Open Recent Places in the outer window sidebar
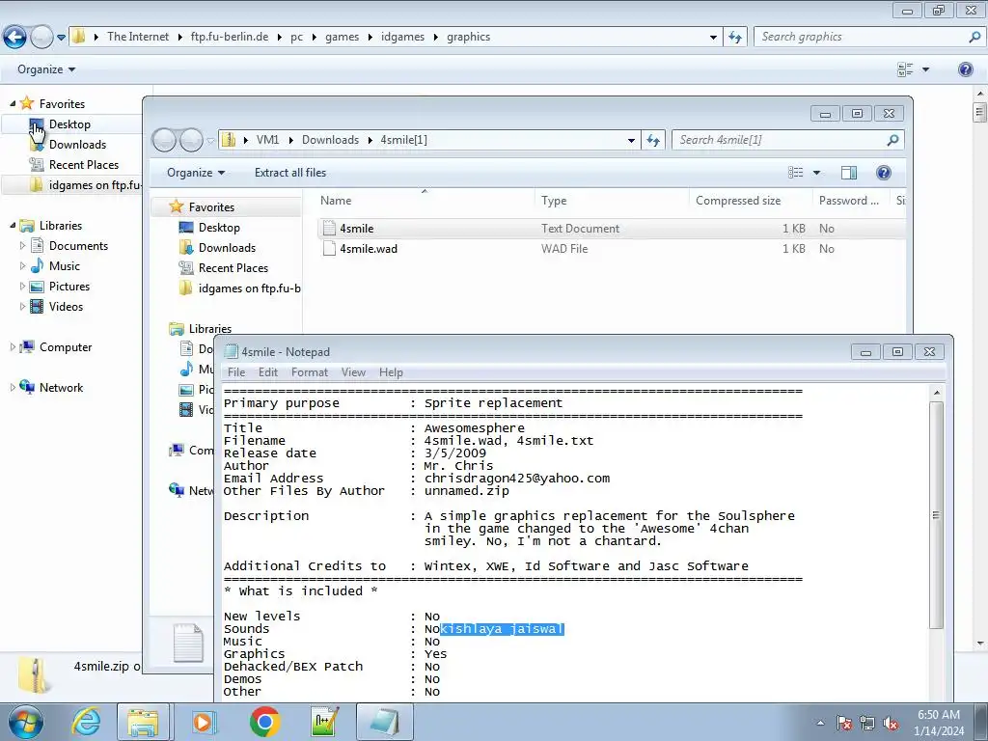 point(84,164)
